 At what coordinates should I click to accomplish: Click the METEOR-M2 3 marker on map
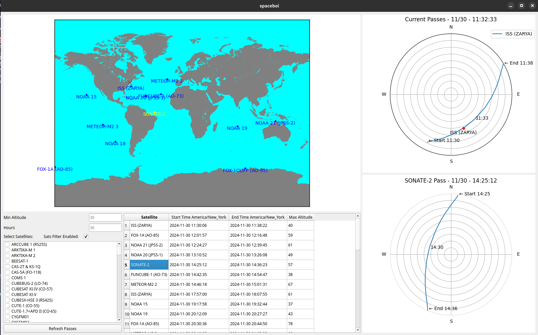coord(103,125)
